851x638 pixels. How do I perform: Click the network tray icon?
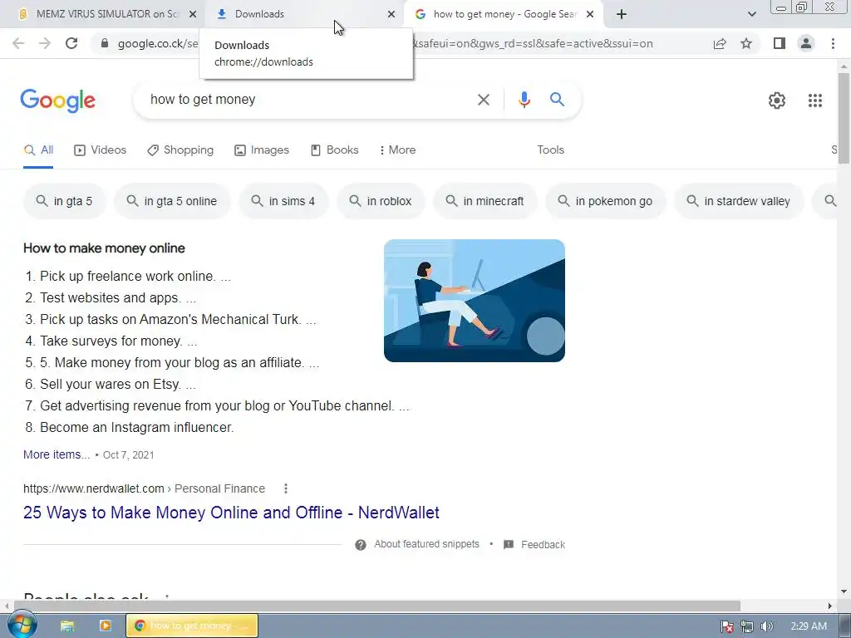747,626
